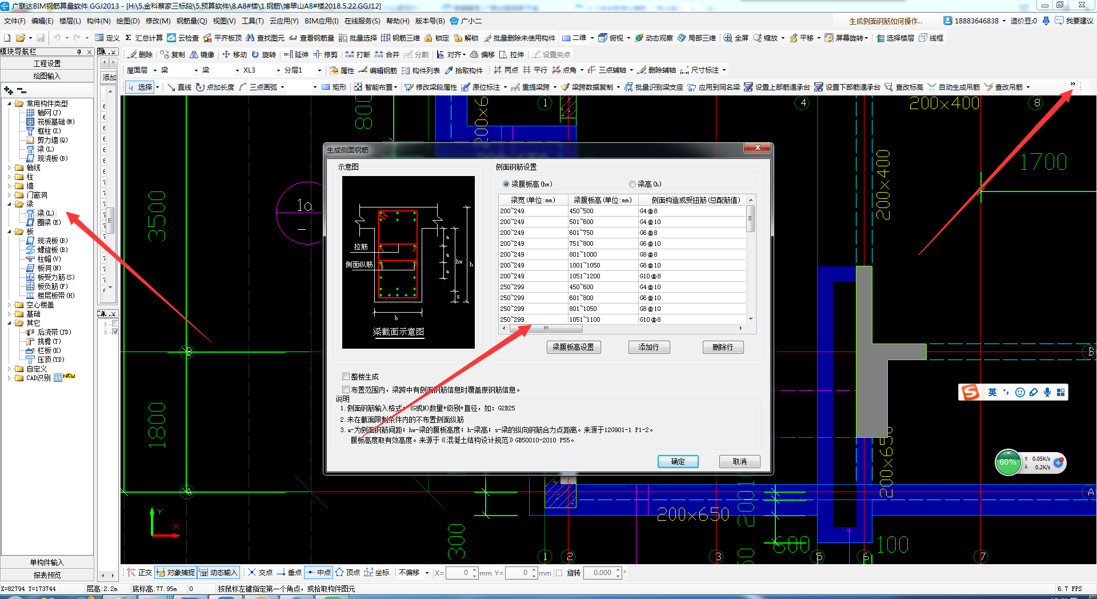Toggle 中点 midpoint snap
This screenshot has height=599, width=1097.
(x=318, y=572)
